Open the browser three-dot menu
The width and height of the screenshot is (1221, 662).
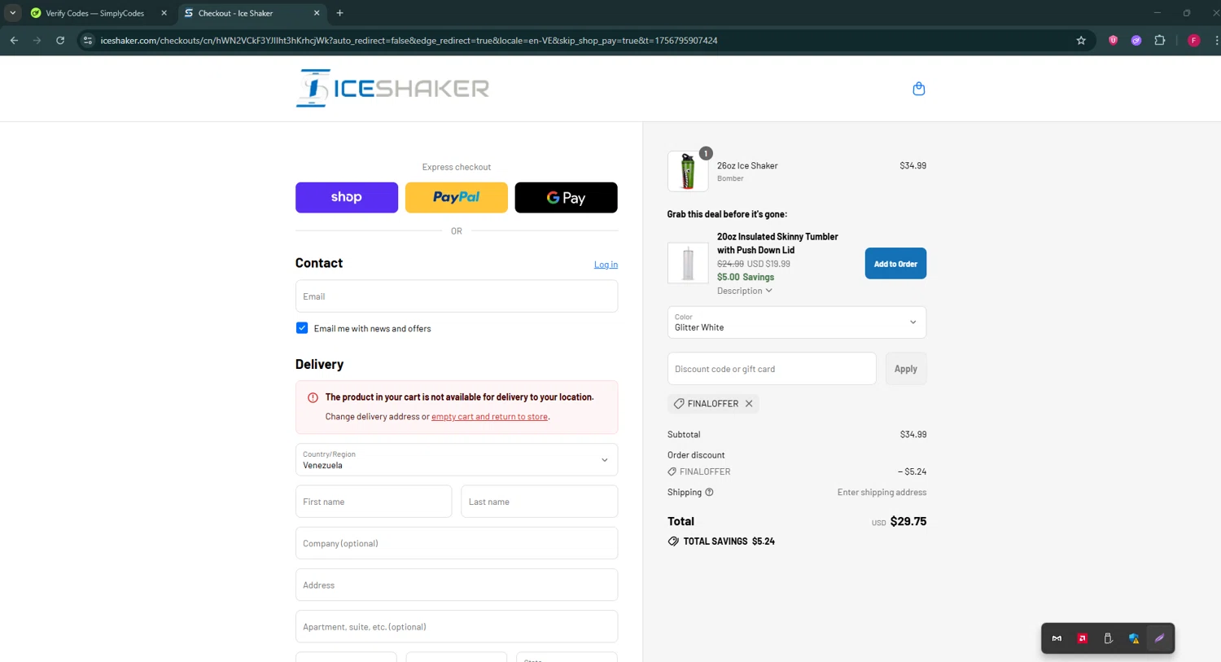point(1216,40)
